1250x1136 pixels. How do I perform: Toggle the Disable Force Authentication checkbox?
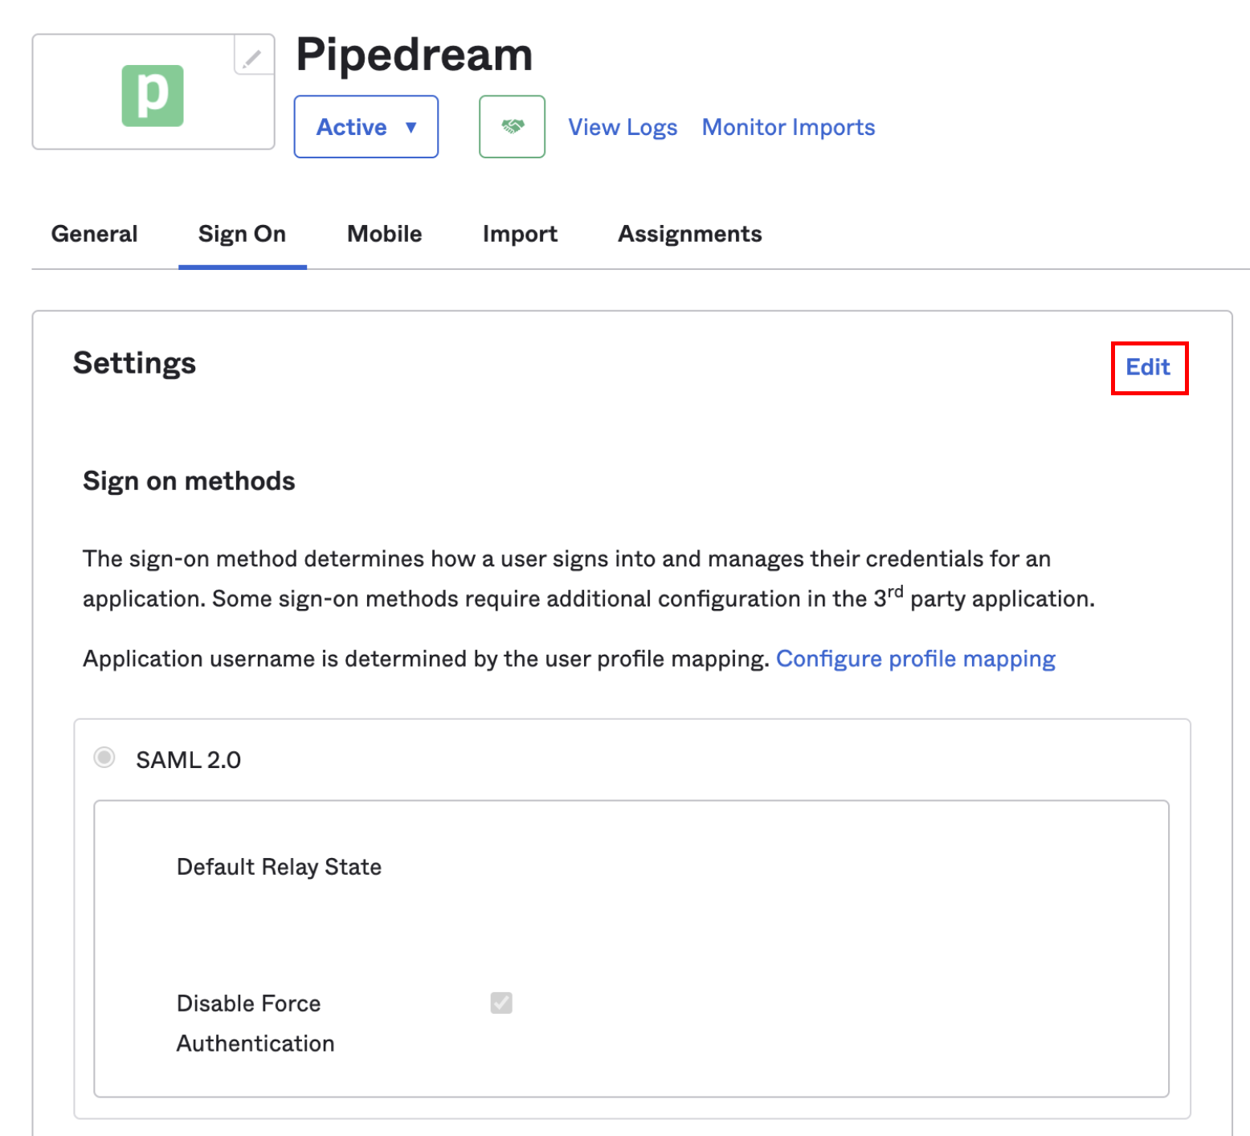click(x=501, y=1003)
